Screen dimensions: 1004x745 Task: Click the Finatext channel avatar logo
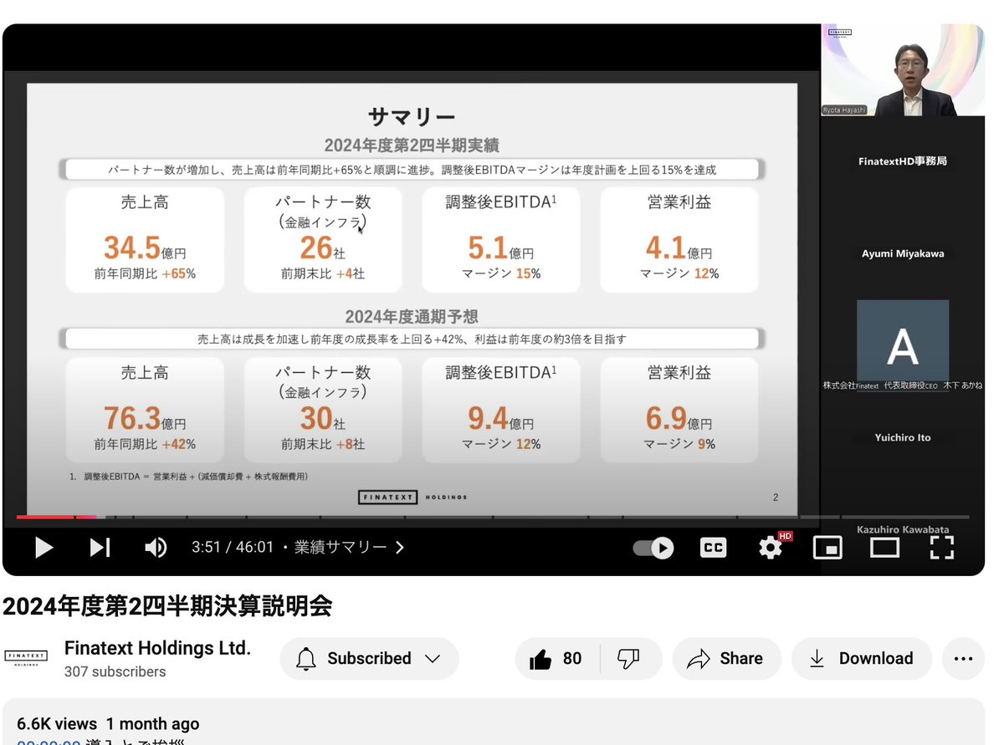click(25, 657)
